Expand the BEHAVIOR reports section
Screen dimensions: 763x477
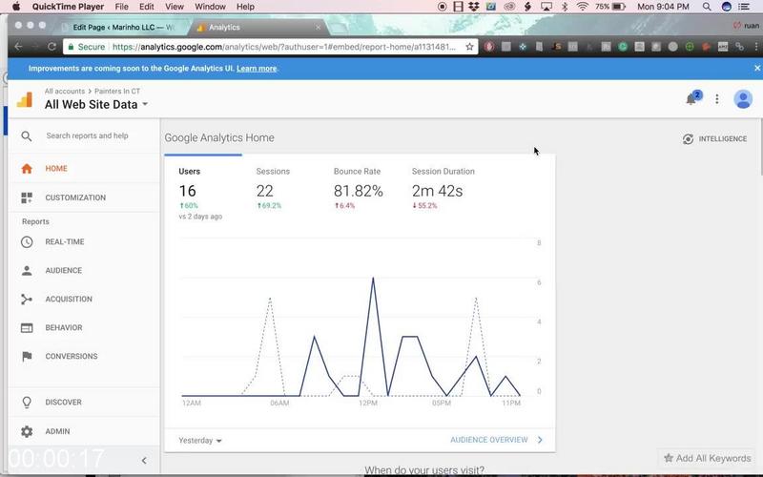coord(84,328)
